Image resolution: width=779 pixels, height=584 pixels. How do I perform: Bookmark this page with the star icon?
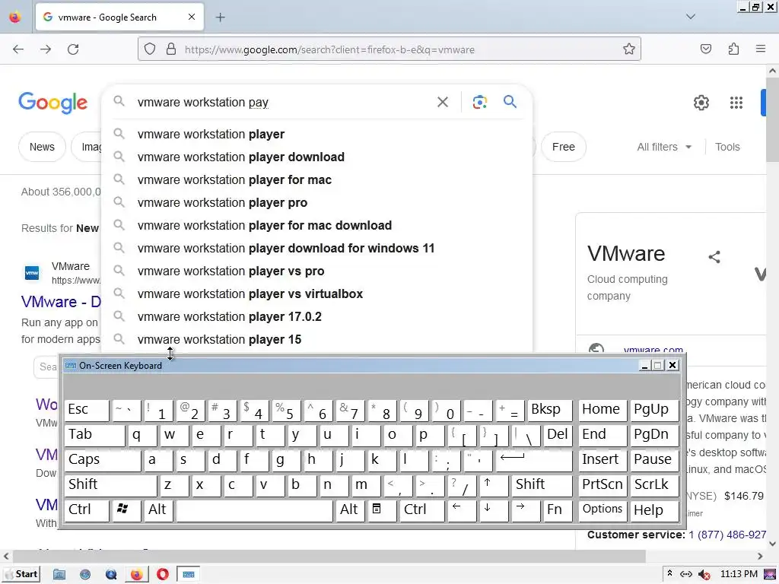[629, 49]
